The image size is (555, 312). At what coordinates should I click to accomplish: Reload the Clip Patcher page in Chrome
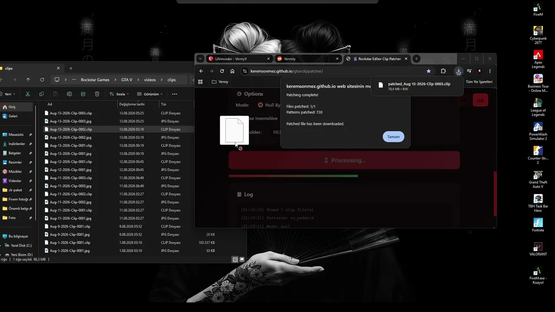tap(222, 71)
